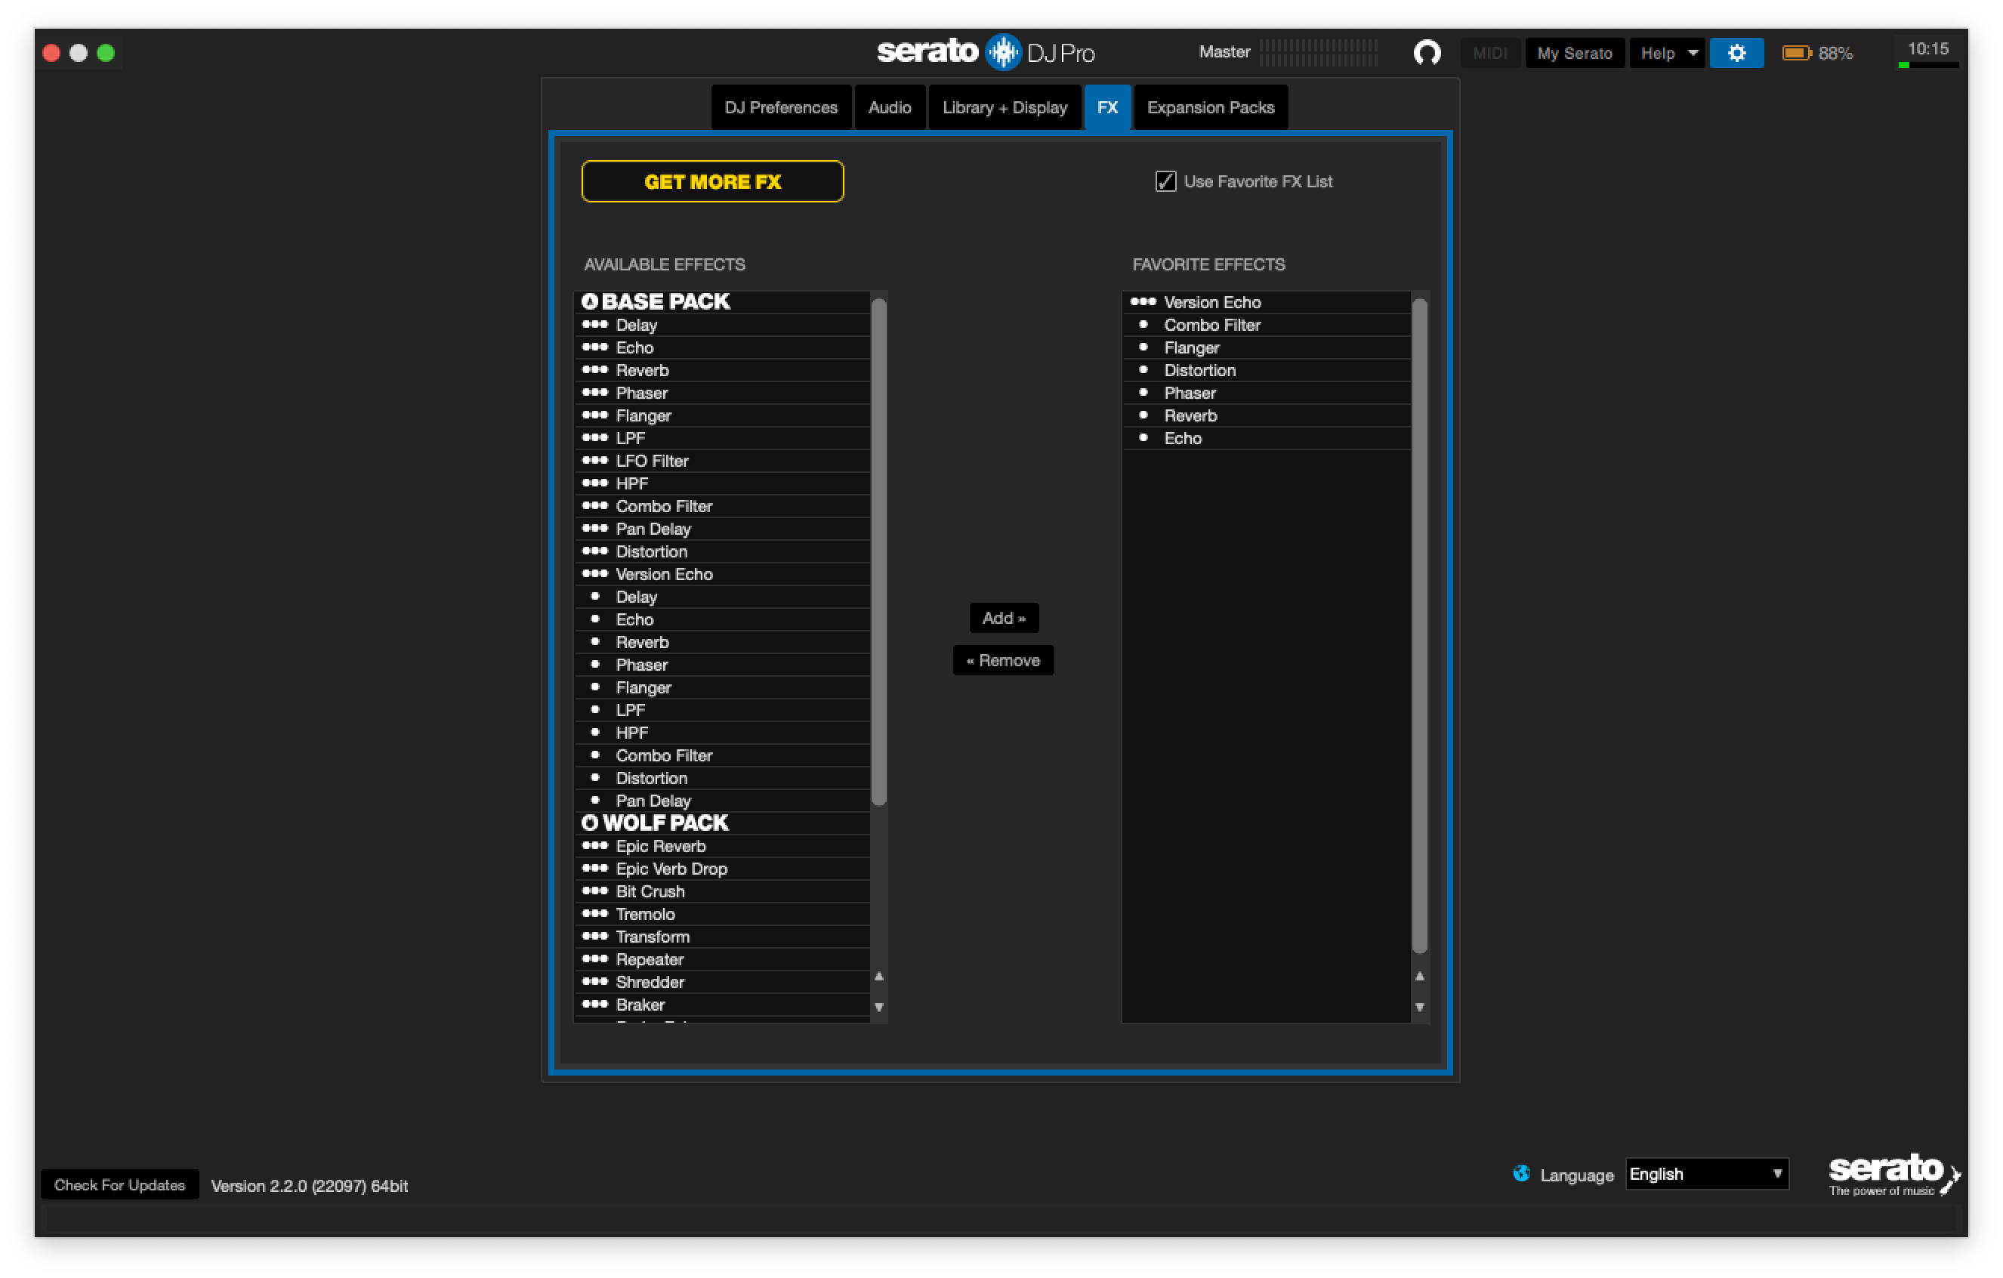Click the 10:15 clock display
The image size is (2003, 1278).
point(1928,49)
